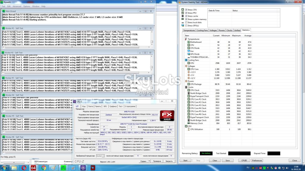Click the CPUID button in AIDA64
This screenshot has height=171, width=305.
point(244,161)
